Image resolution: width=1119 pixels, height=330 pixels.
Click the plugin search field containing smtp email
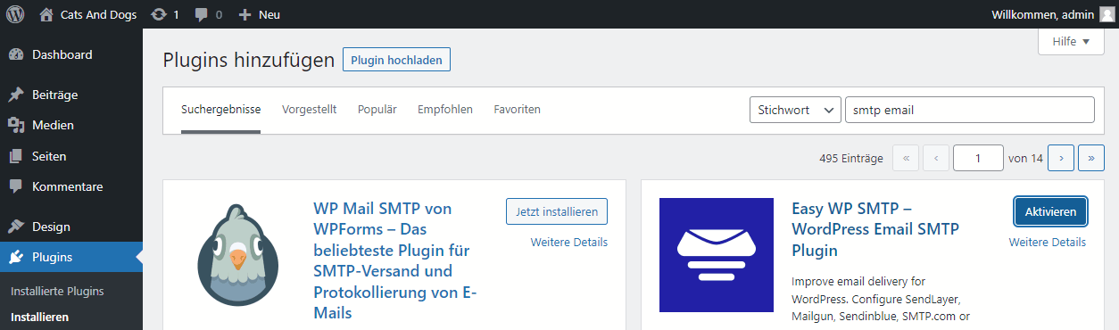coord(970,110)
